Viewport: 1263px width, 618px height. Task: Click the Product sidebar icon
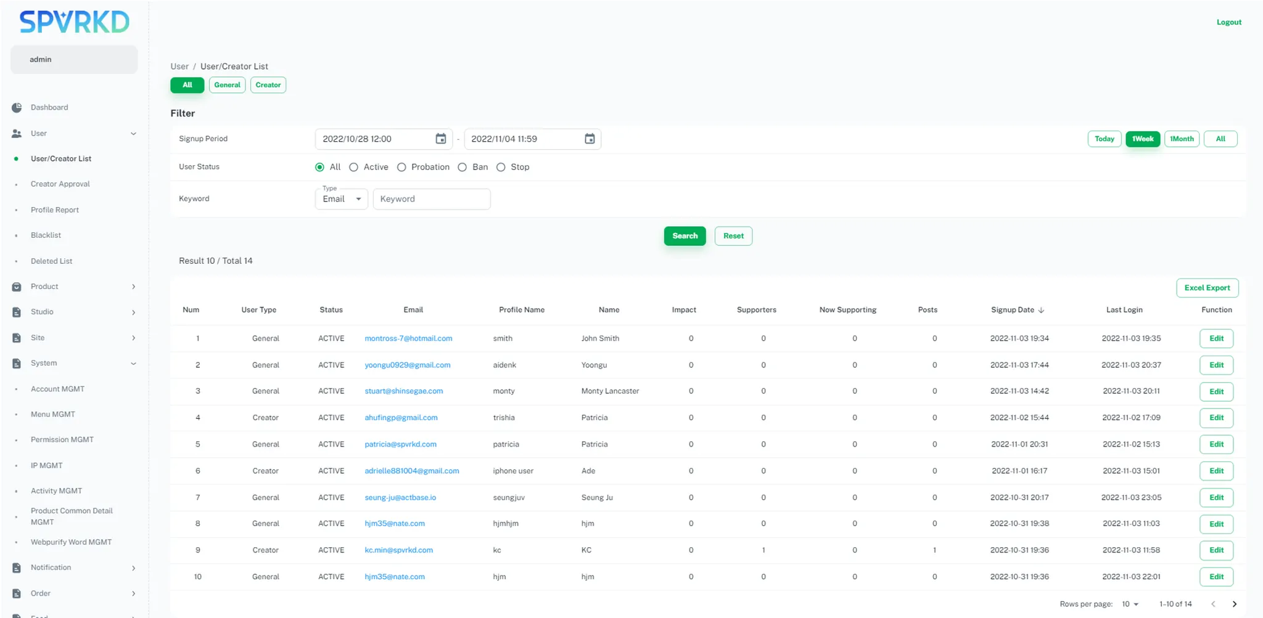coord(17,287)
